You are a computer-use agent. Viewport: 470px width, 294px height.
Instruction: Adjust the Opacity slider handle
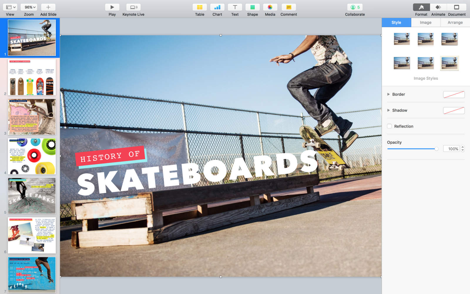click(x=437, y=149)
